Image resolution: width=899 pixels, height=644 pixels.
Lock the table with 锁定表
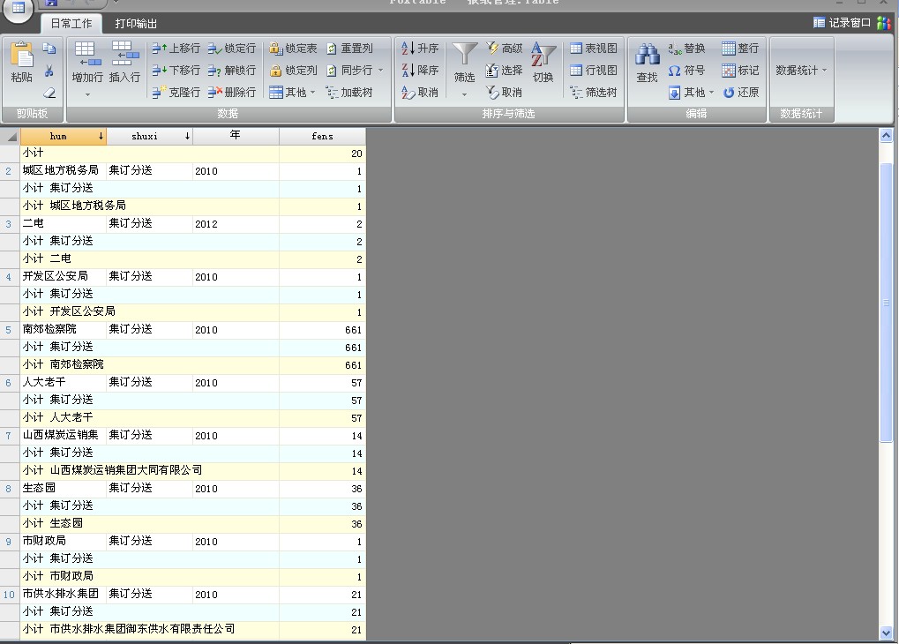pyautogui.click(x=293, y=49)
